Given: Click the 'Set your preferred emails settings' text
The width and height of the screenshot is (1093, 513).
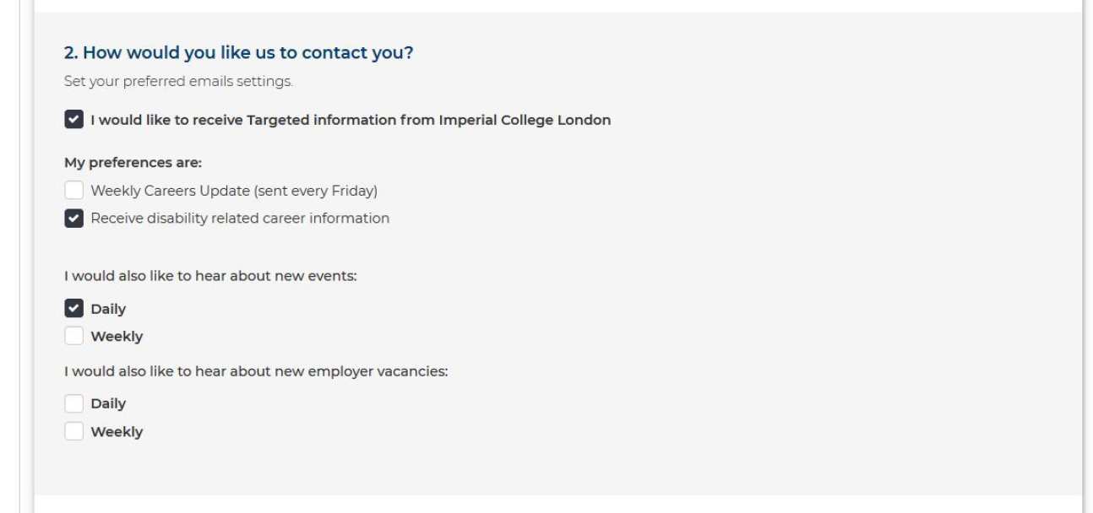Looking at the screenshot, I should [178, 82].
